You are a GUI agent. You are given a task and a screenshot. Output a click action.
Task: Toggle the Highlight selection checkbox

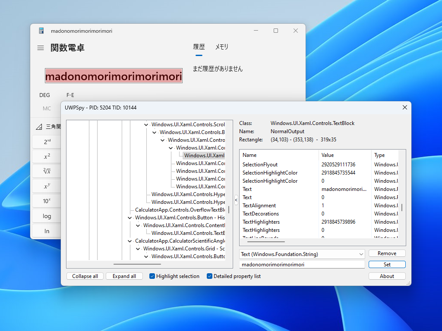coord(152,276)
